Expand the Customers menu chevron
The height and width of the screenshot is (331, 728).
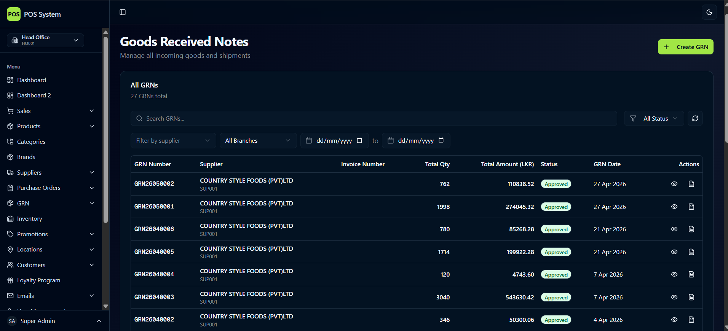click(x=92, y=265)
